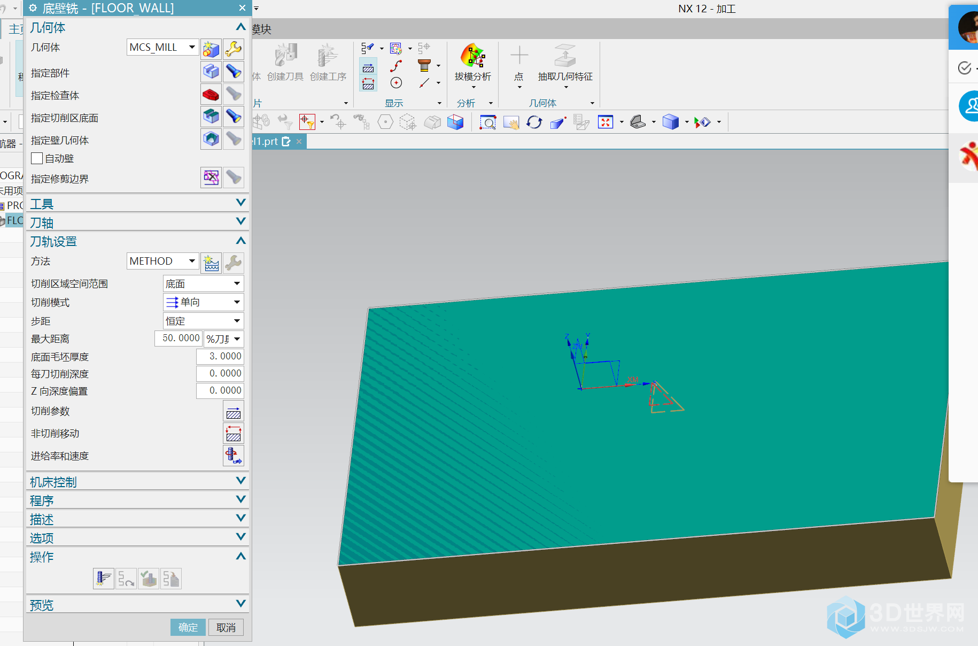Click the edit method wrench icon
The width and height of the screenshot is (978, 646).
(234, 263)
